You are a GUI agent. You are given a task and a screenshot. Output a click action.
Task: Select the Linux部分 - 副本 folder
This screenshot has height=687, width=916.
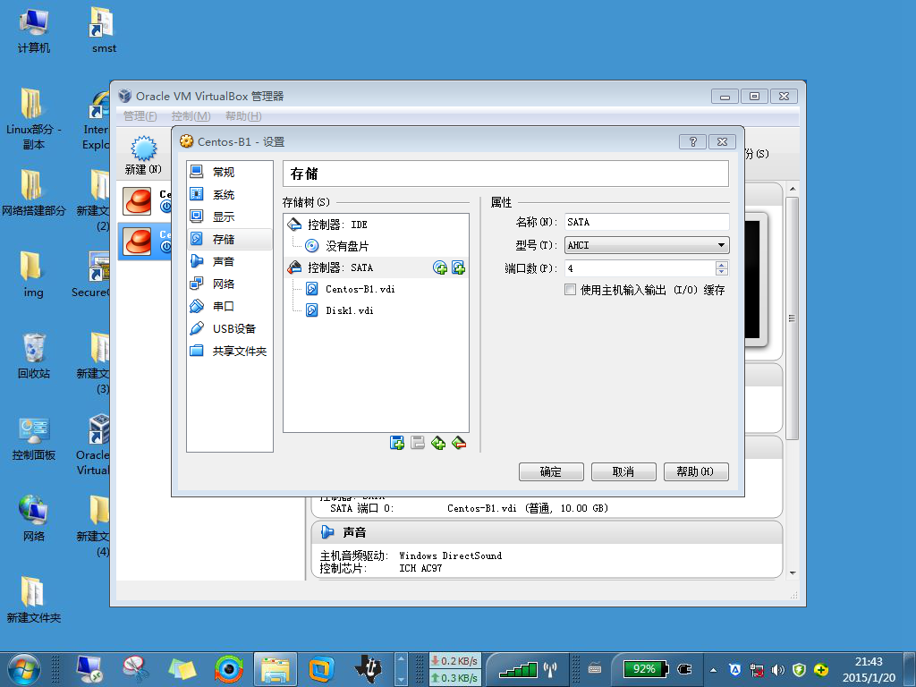pos(33,119)
